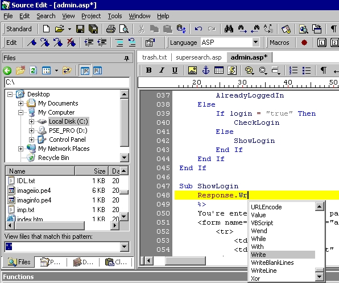This screenshot has width=339, height=283.
Task: Apply Underline formatting in the editor toolbar
Action: 175,70
